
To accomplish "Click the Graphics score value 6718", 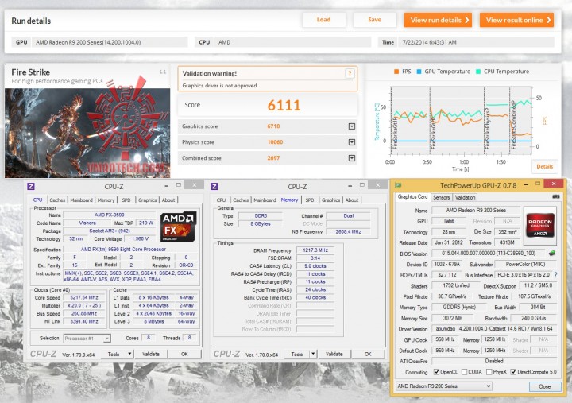I will pos(273,126).
